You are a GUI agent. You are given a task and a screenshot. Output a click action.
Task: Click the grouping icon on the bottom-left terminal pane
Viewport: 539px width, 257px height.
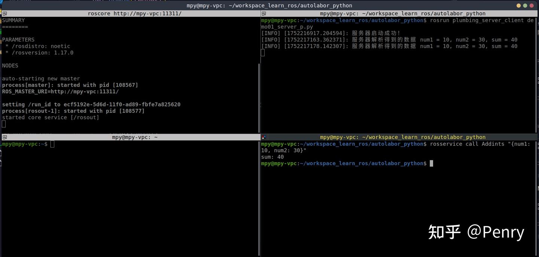pos(4,137)
